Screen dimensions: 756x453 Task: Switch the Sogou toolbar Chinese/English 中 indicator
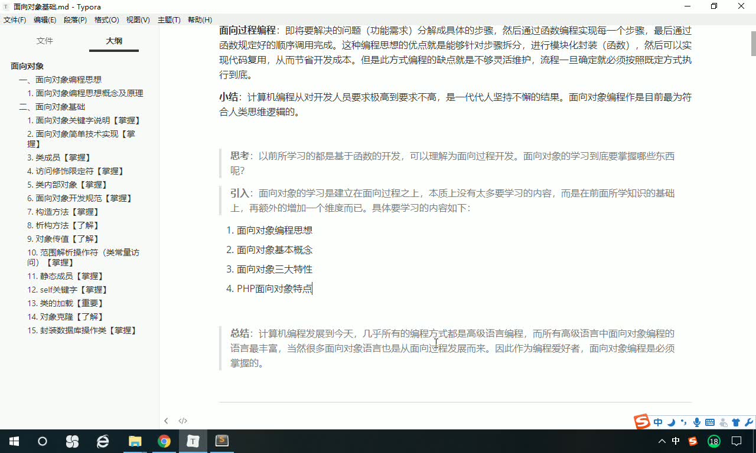659,422
